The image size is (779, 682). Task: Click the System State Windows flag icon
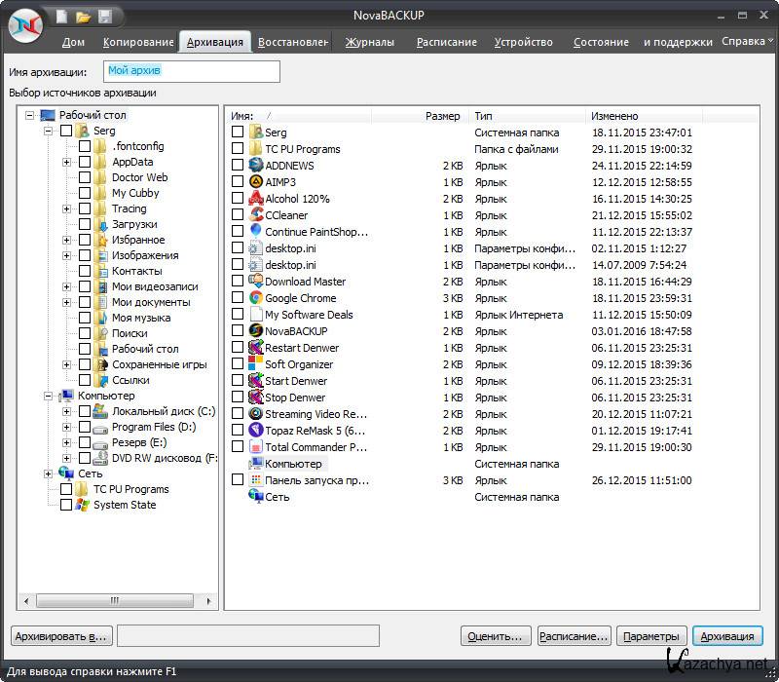coord(82,505)
